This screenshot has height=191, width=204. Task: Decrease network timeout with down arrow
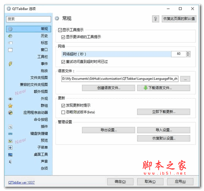(188, 55)
